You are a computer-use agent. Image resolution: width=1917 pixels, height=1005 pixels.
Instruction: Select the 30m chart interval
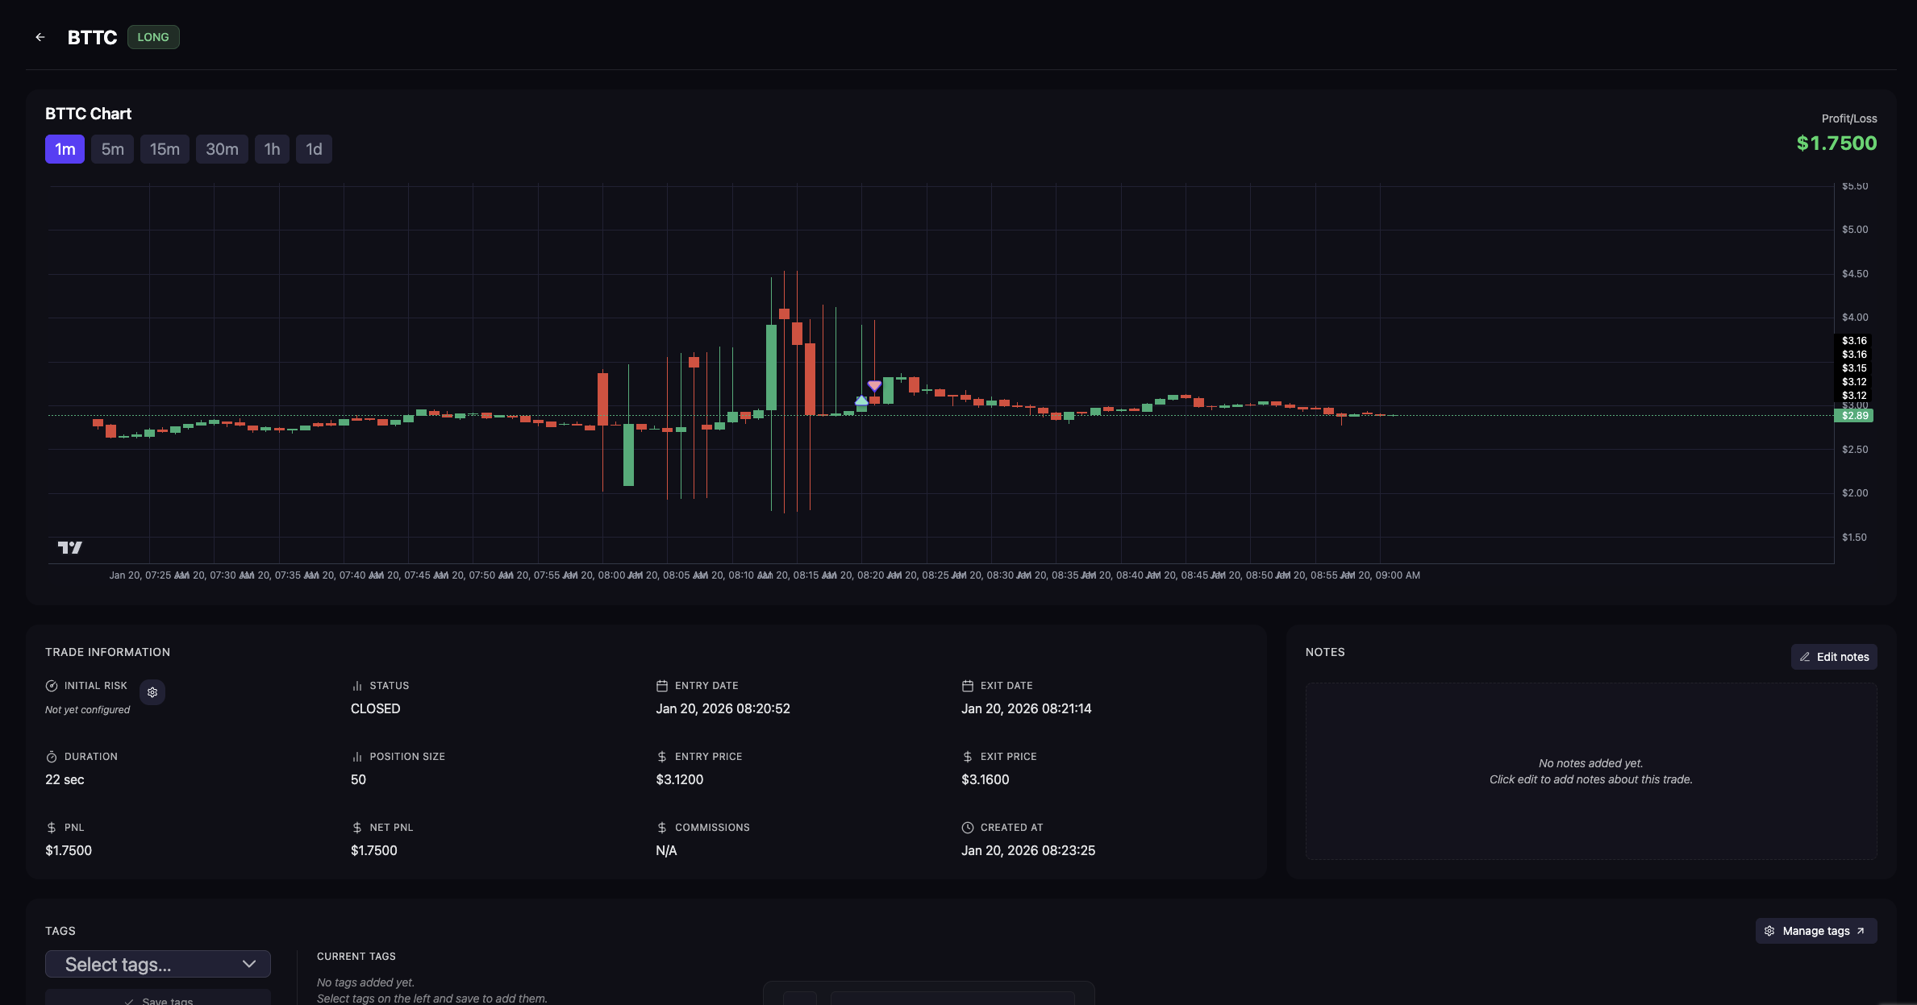pyautogui.click(x=222, y=149)
